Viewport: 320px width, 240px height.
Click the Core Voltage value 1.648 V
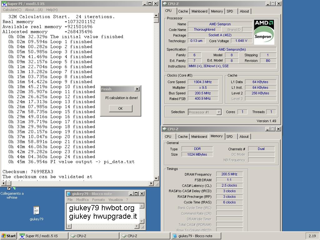tap(241, 41)
